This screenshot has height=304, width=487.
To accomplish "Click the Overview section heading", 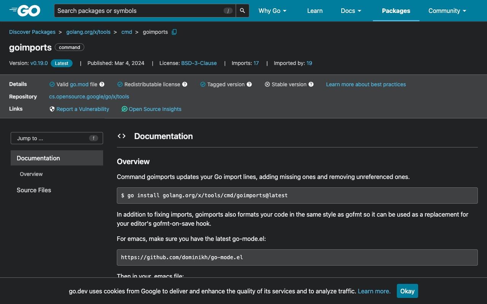I will point(133,161).
